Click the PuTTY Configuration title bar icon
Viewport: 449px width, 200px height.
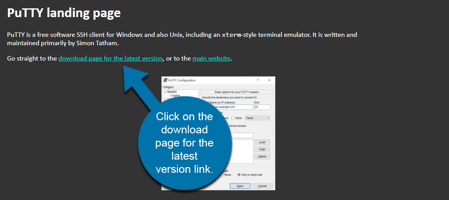165,80
